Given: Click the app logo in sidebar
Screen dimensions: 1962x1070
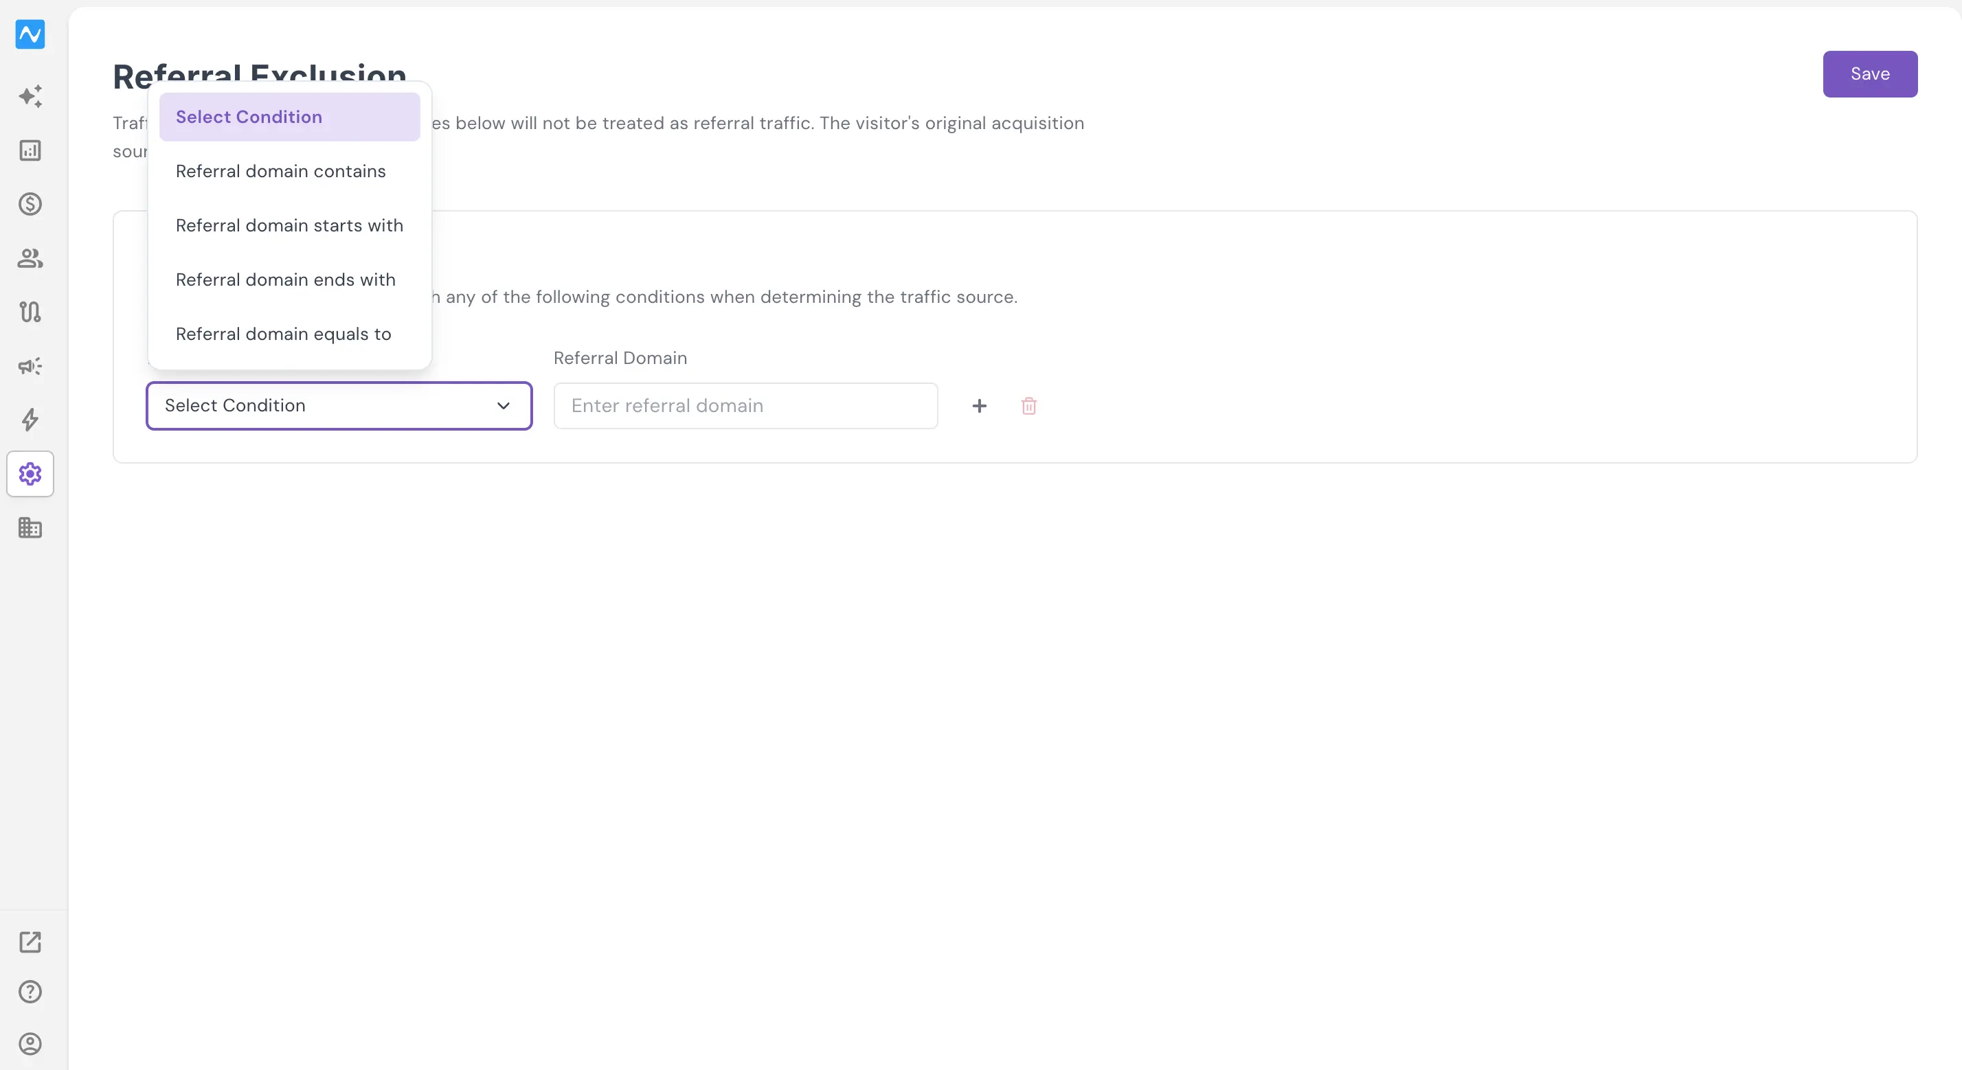Looking at the screenshot, I should pos(30,34).
